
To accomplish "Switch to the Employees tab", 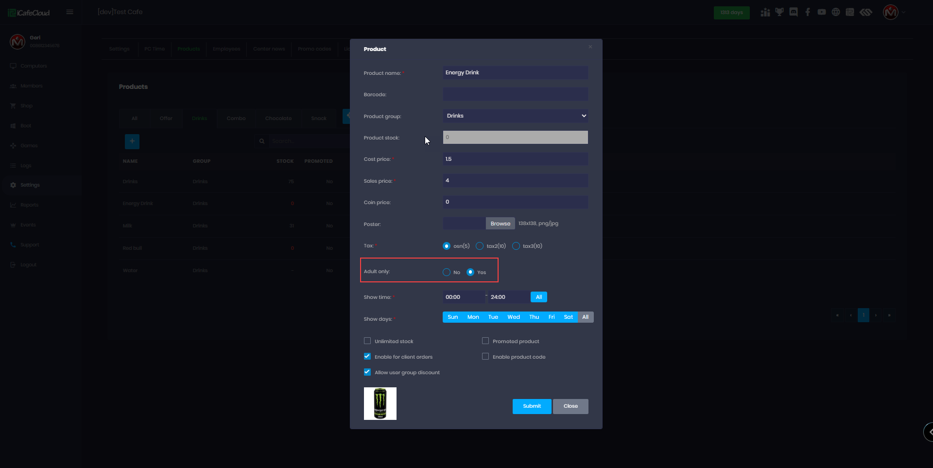I will pyautogui.click(x=226, y=49).
